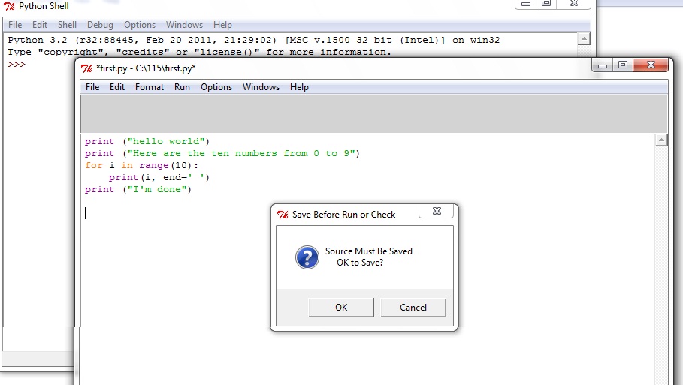Open Edit menu in Python Shell window

point(40,25)
